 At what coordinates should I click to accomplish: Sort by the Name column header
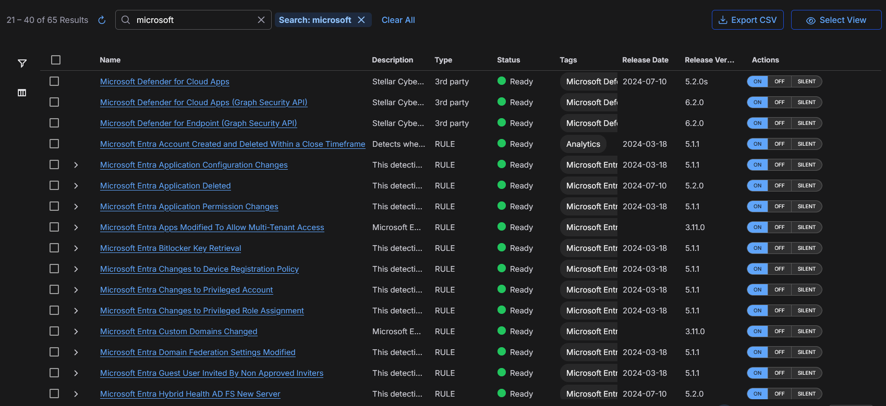110,60
